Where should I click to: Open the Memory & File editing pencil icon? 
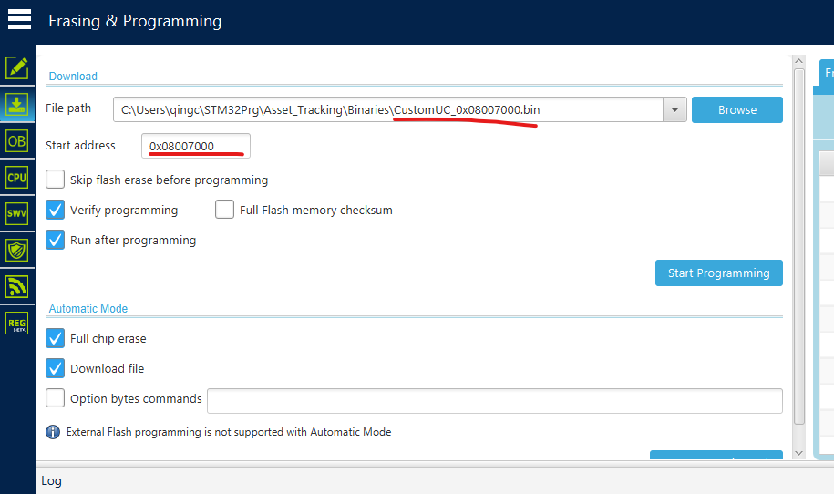coord(17,67)
